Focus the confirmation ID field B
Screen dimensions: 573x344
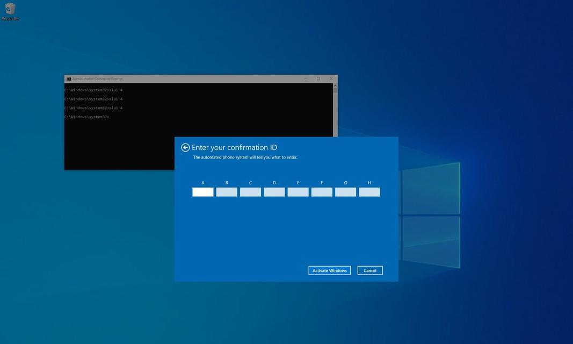point(227,192)
